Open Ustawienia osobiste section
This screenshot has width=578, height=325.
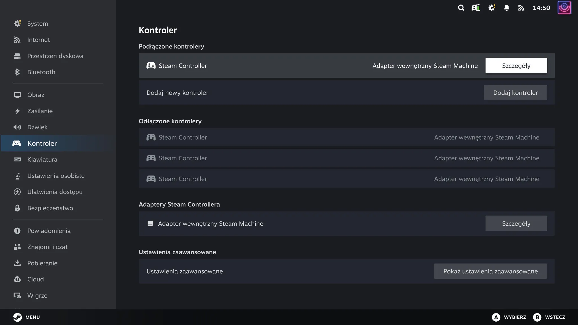pyautogui.click(x=58, y=176)
